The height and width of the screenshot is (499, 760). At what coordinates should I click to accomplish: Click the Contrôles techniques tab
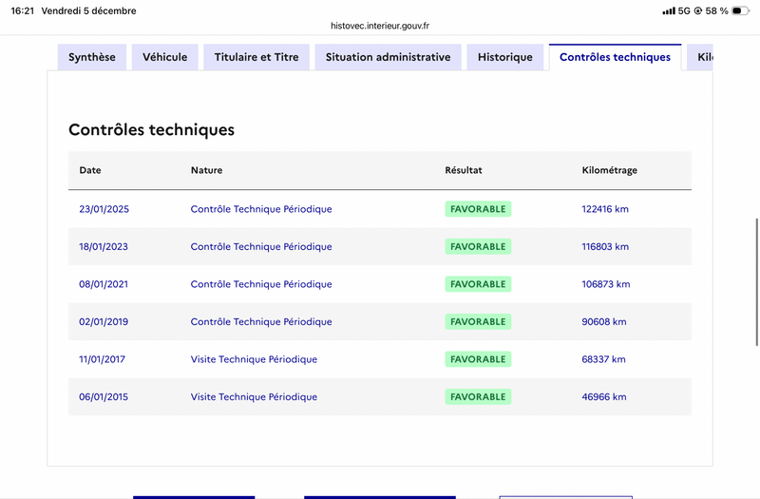click(x=615, y=57)
